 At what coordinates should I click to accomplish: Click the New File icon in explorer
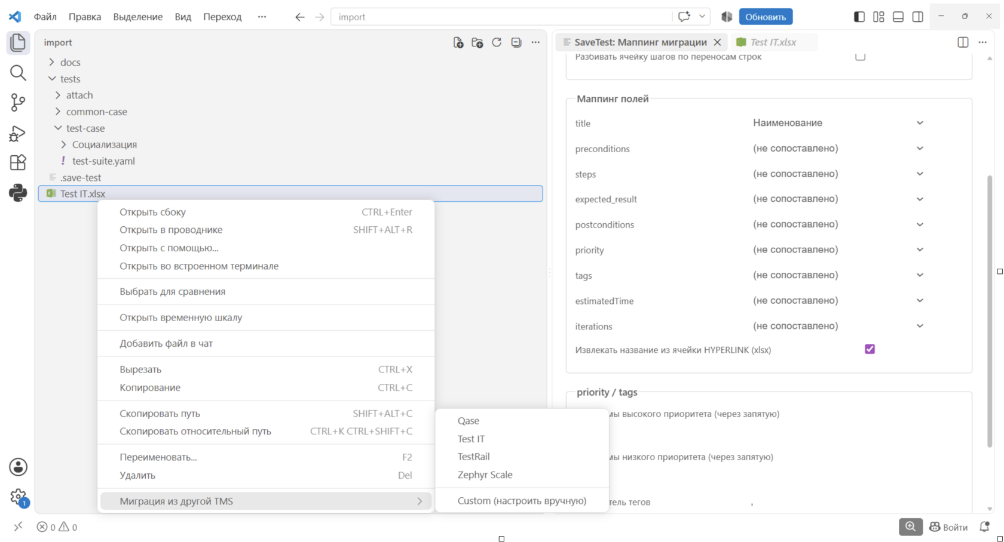tap(458, 42)
